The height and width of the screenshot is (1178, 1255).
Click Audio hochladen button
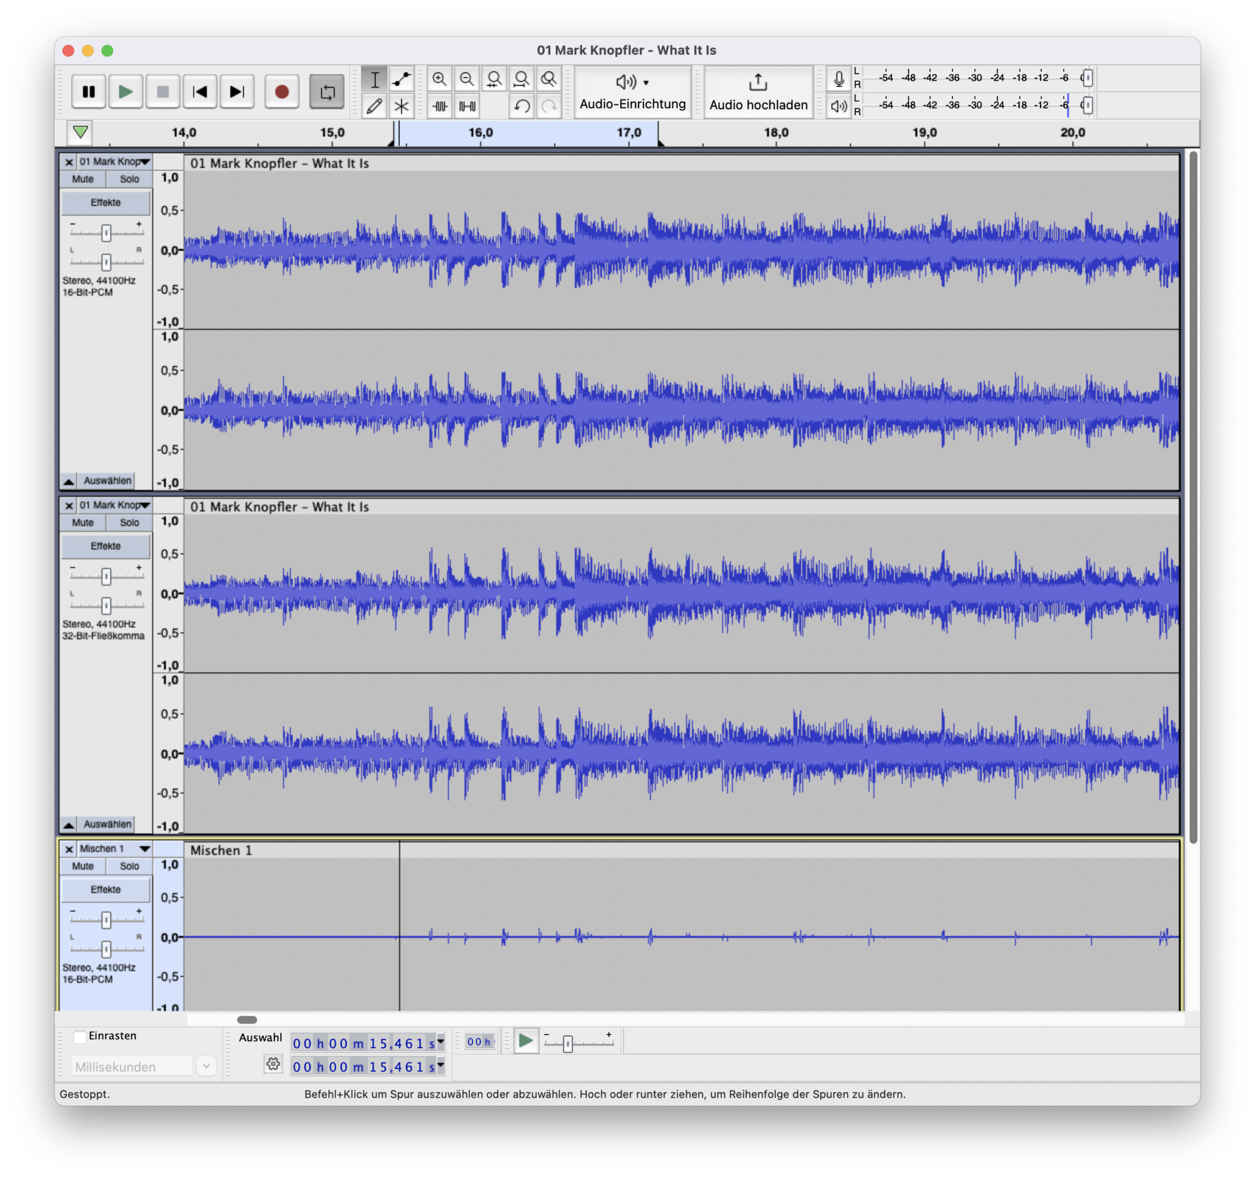(x=758, y=92)
